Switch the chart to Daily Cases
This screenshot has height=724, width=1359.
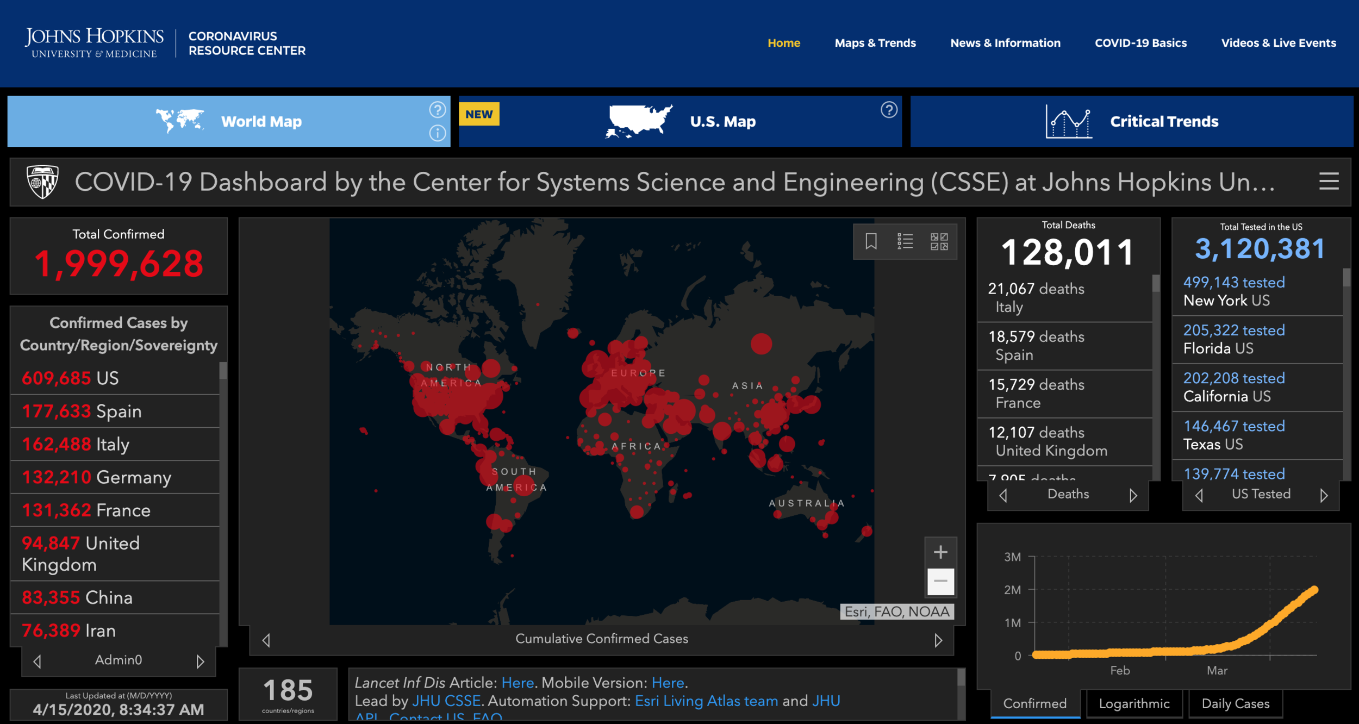[1235, 704]
